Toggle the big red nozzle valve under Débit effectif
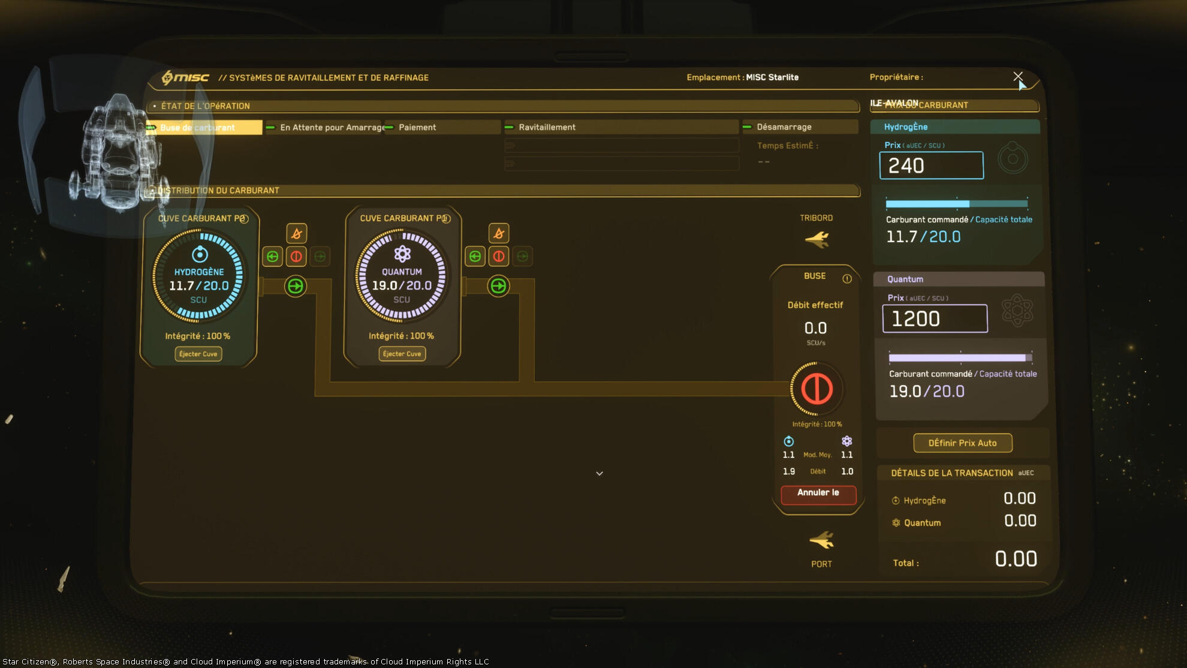This screenshot has width=1187, height=668. 817,389
